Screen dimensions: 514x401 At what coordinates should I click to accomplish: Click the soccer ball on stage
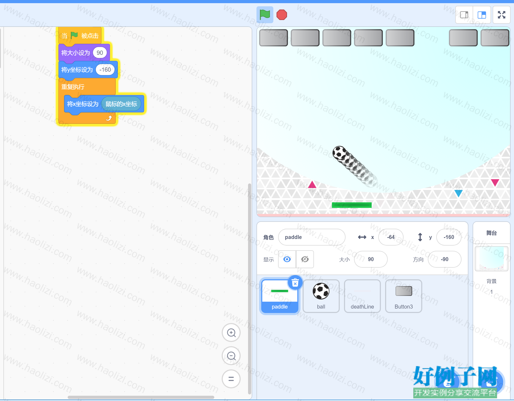(x=340, y=153)
